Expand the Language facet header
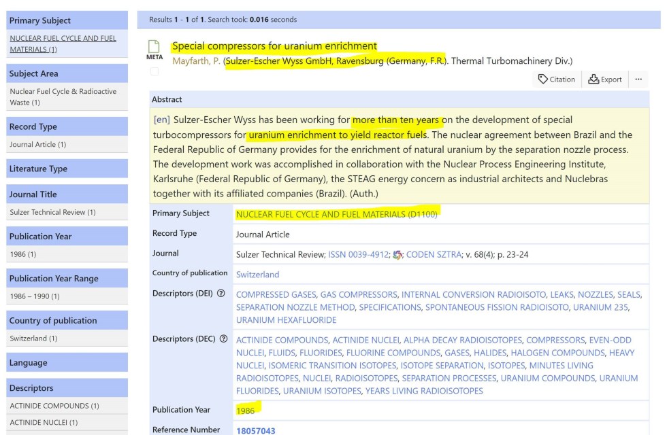The height and width of the screenshot is (435, 667). 67,362
